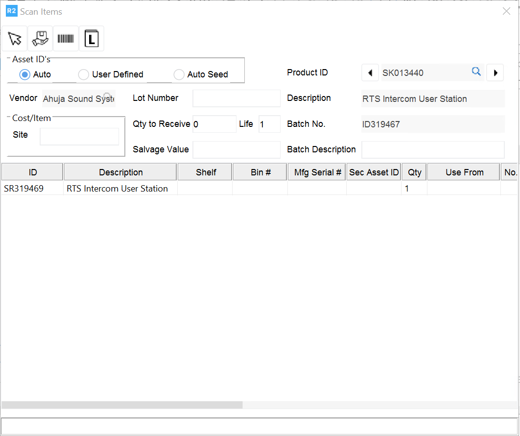Sort by the Description column header
This screenshot has height=436, width=520.
[120, 172]
